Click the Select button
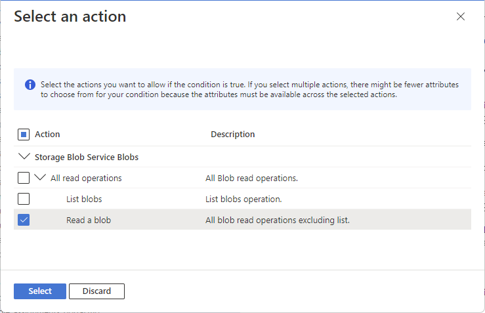The width and height of the screenshot is (485, 313). click(x=40, y=291)
